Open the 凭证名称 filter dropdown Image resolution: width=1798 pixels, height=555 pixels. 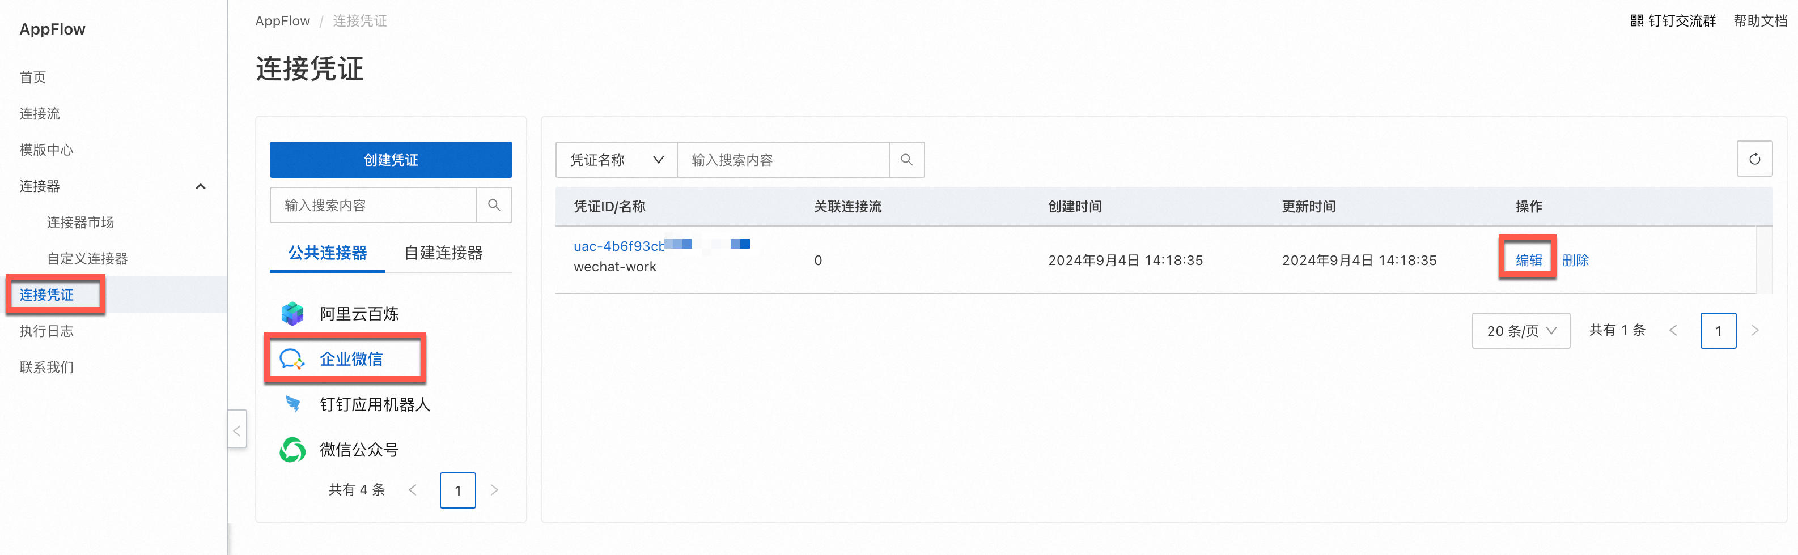(616, 159)
